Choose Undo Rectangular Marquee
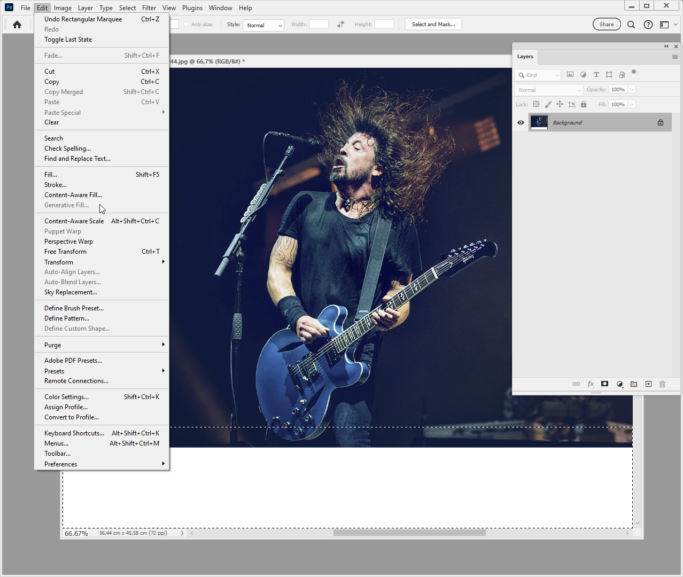Viewport: 683px width, 577px height. [102, 19]
